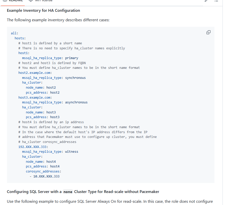Click the 'host1:' entry in the inventory
The image size is (233, 205).
coord(24,53)
